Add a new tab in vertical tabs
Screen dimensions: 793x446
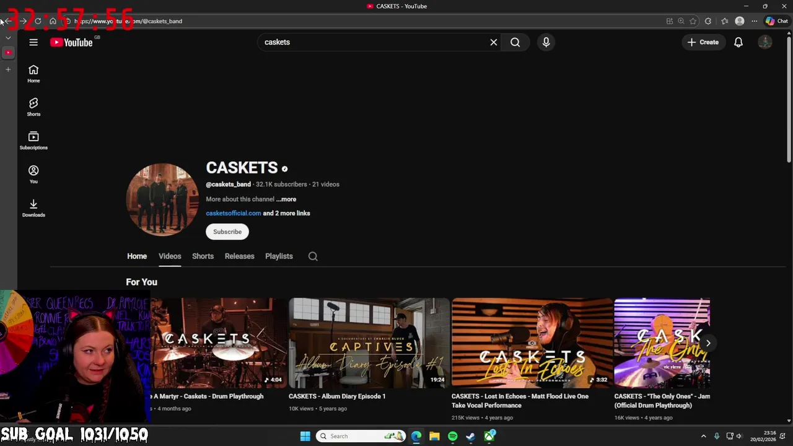[8, 69]
